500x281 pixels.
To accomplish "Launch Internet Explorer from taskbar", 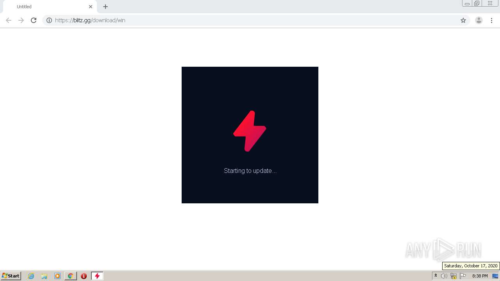I will (31, 276).
